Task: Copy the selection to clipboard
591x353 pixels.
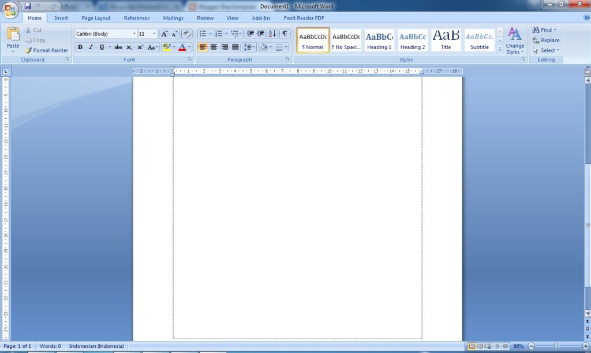Action: (x=35, y=40)
